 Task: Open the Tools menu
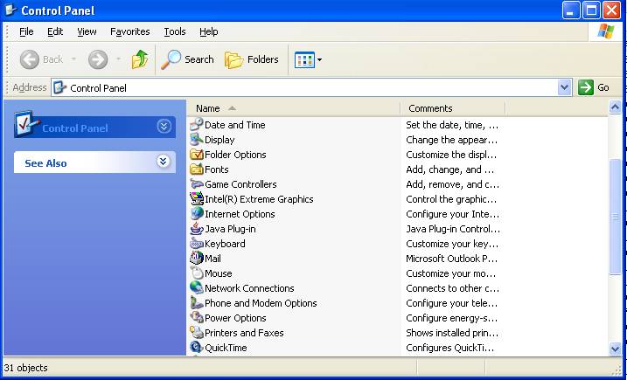pos(175,31)
